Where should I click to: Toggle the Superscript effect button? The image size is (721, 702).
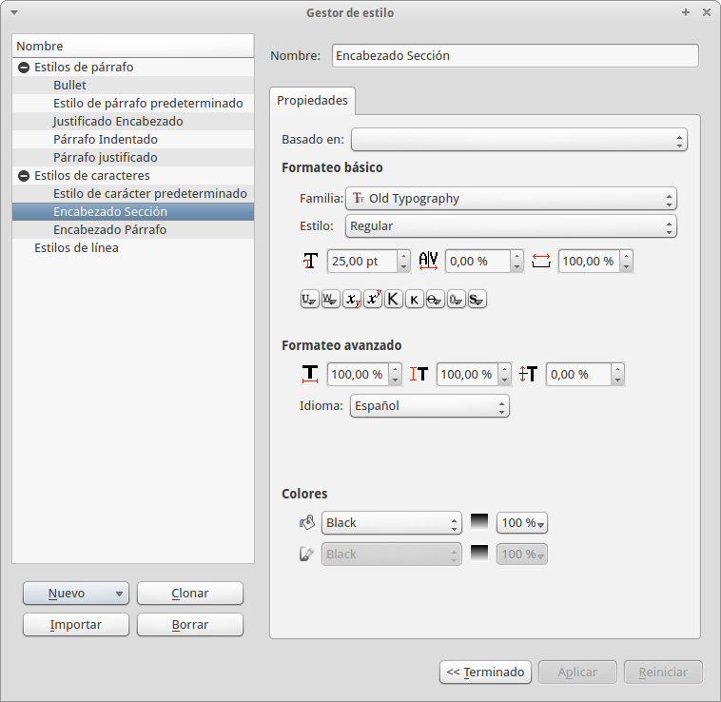click(373, 300)
